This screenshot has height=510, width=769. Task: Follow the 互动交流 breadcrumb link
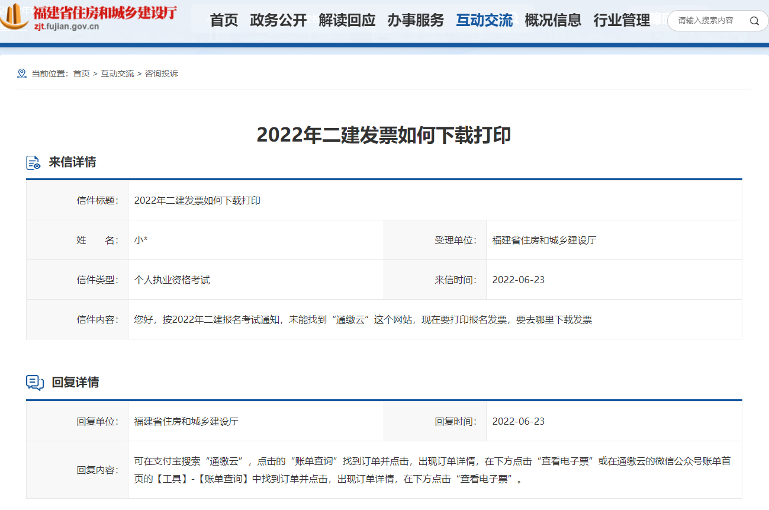(117, 73)
